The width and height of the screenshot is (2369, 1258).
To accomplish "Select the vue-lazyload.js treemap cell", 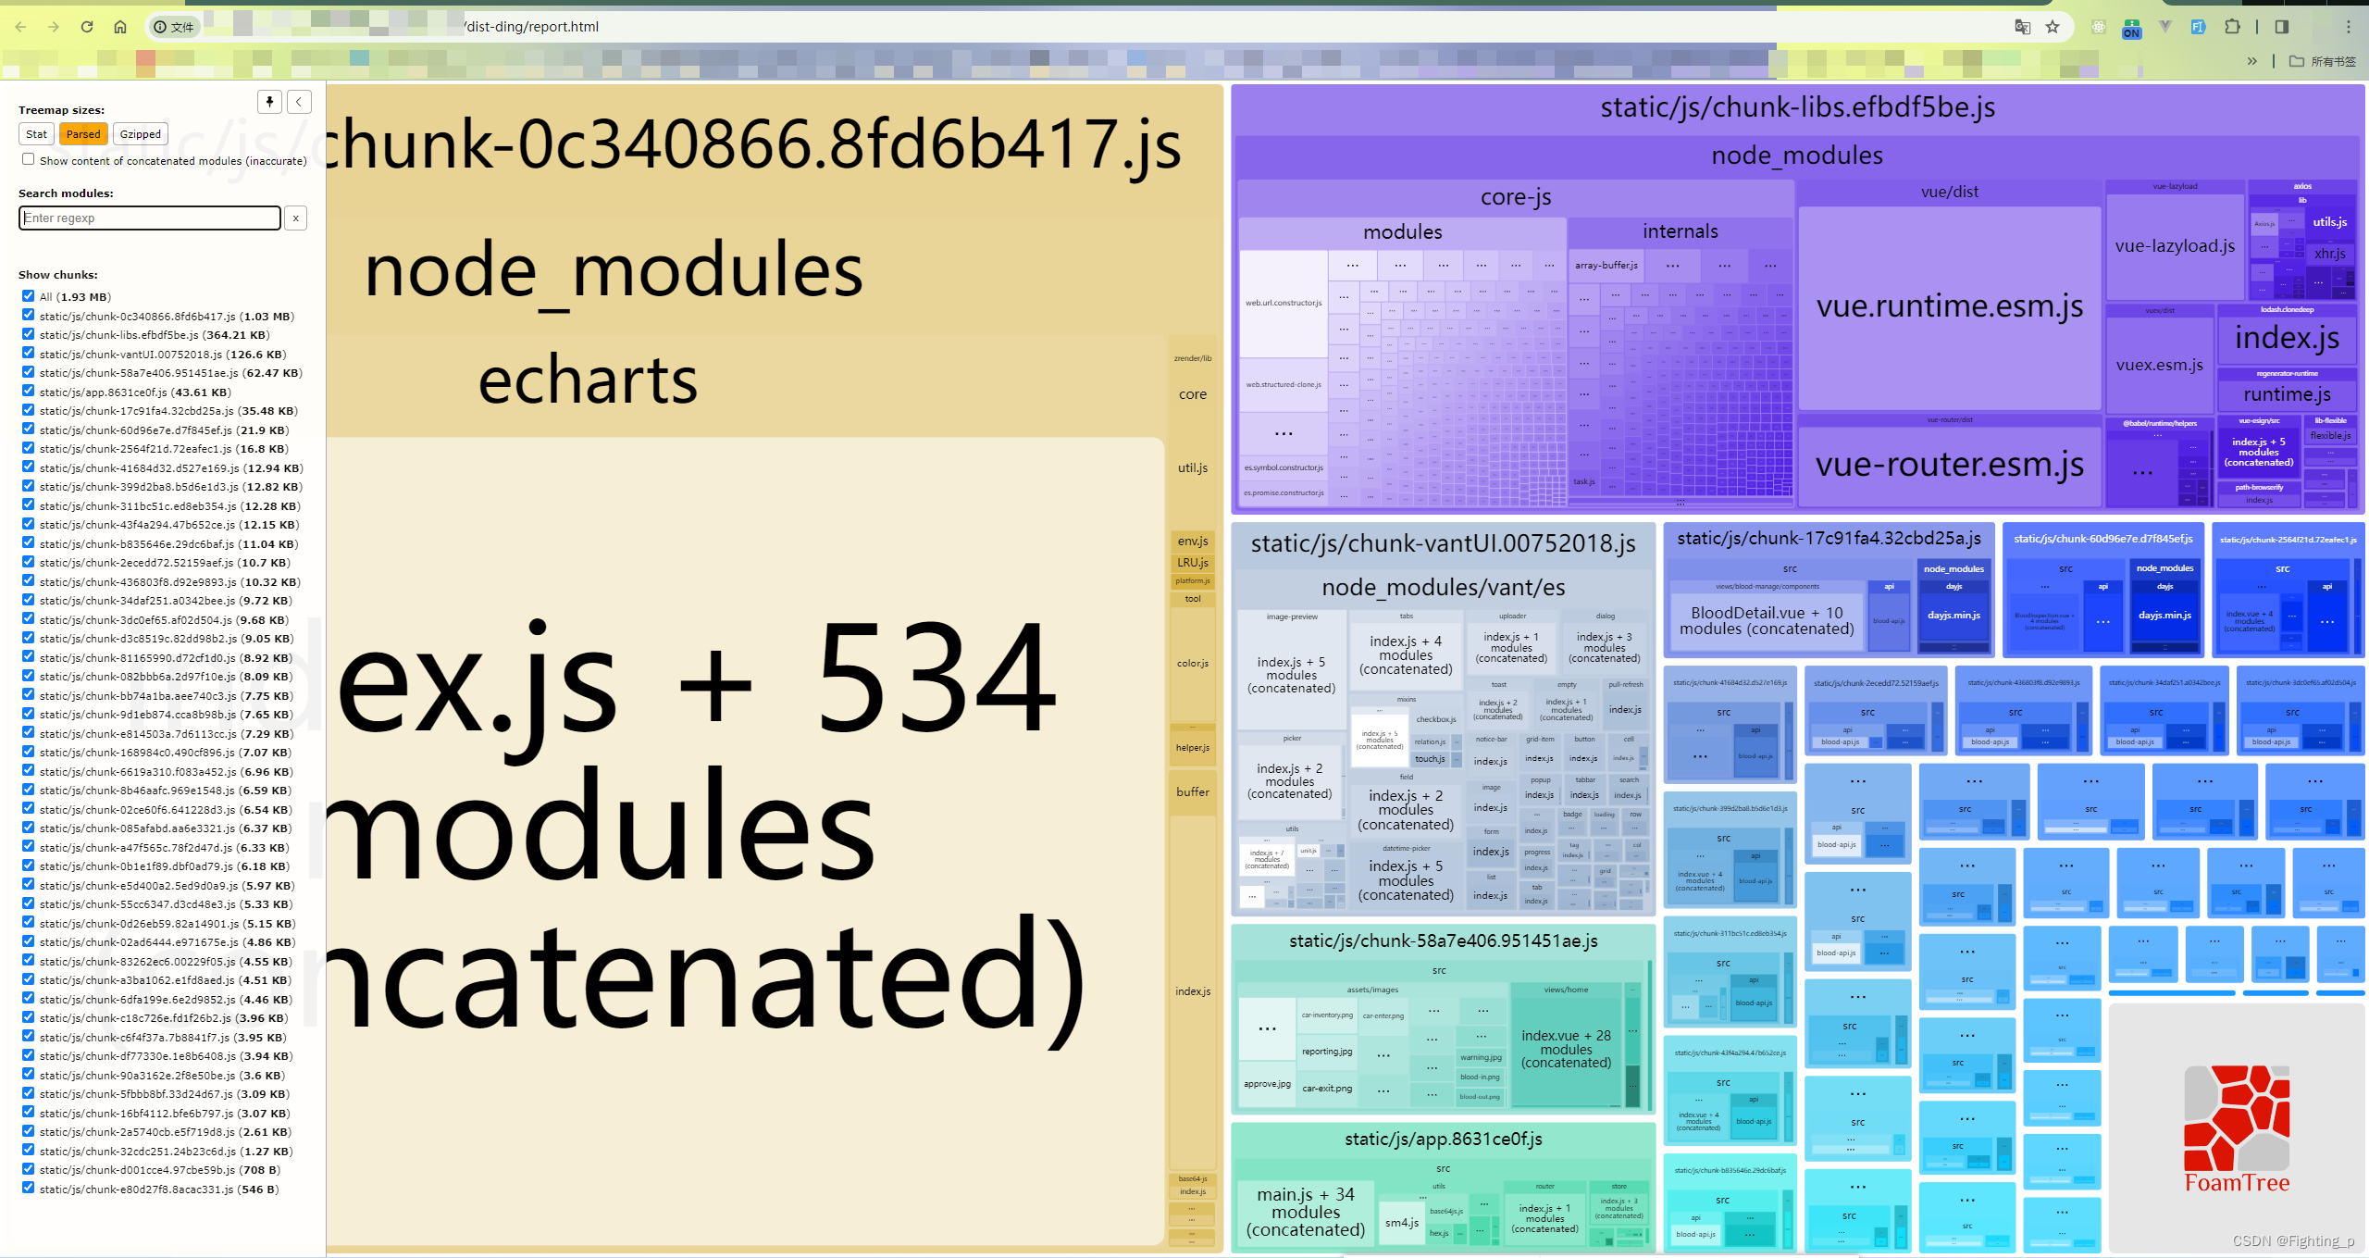I will pos(2175,246).
